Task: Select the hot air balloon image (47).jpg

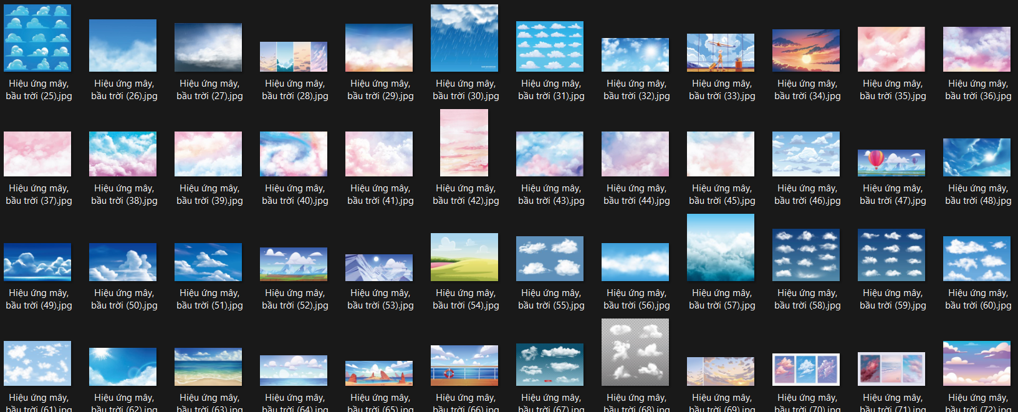Action: [x=891, y=163]
